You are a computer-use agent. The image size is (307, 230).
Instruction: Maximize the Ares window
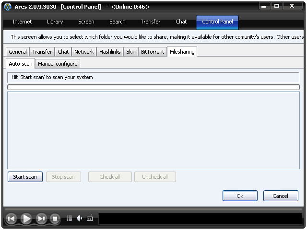point(277,6)
